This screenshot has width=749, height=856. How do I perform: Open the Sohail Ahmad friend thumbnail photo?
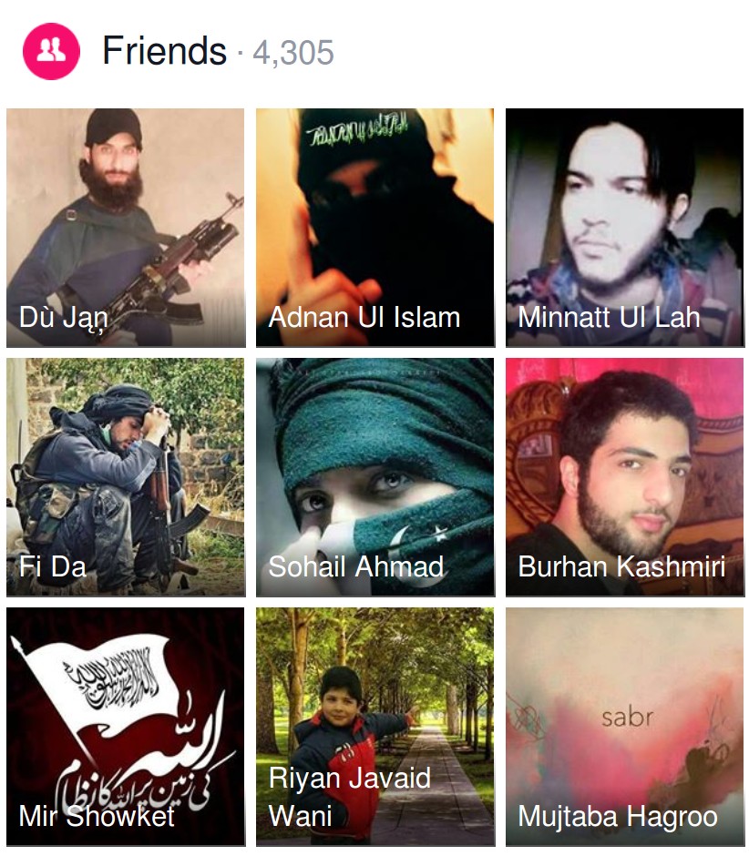pos(375,477)
